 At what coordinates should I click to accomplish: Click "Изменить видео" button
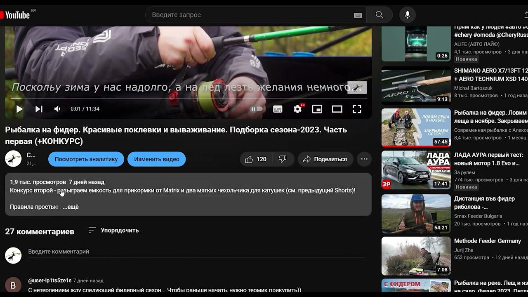pyautogui.click(x=156, y=159)
